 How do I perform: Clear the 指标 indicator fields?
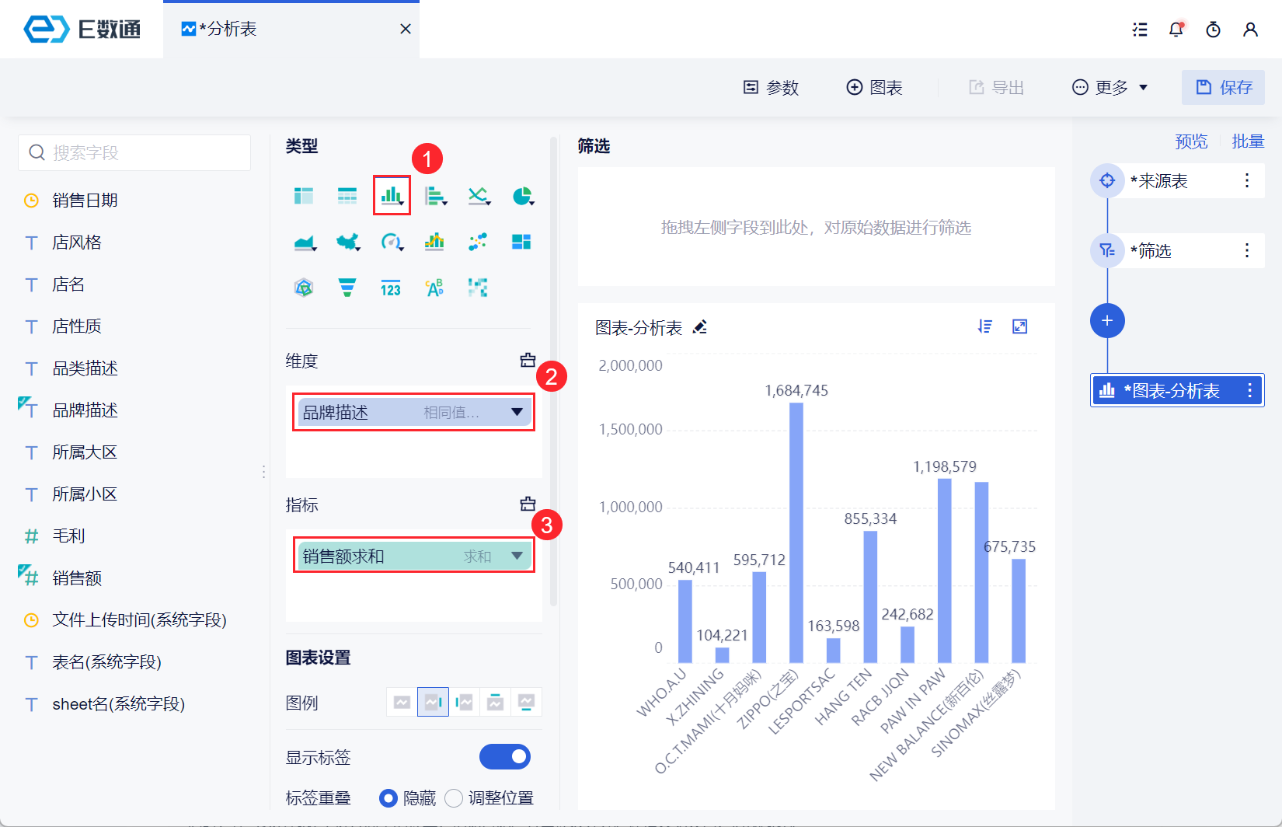point(528,504)
